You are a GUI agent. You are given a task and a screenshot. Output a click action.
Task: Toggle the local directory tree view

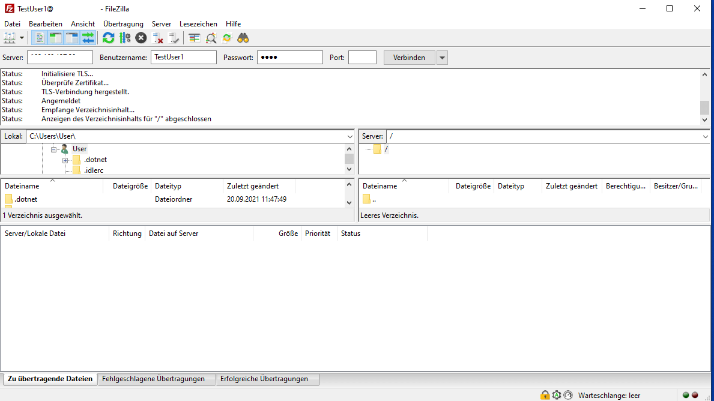coord(56,38)
